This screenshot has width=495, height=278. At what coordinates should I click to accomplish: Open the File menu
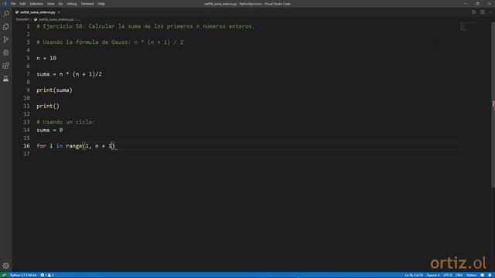coord(13,4)
